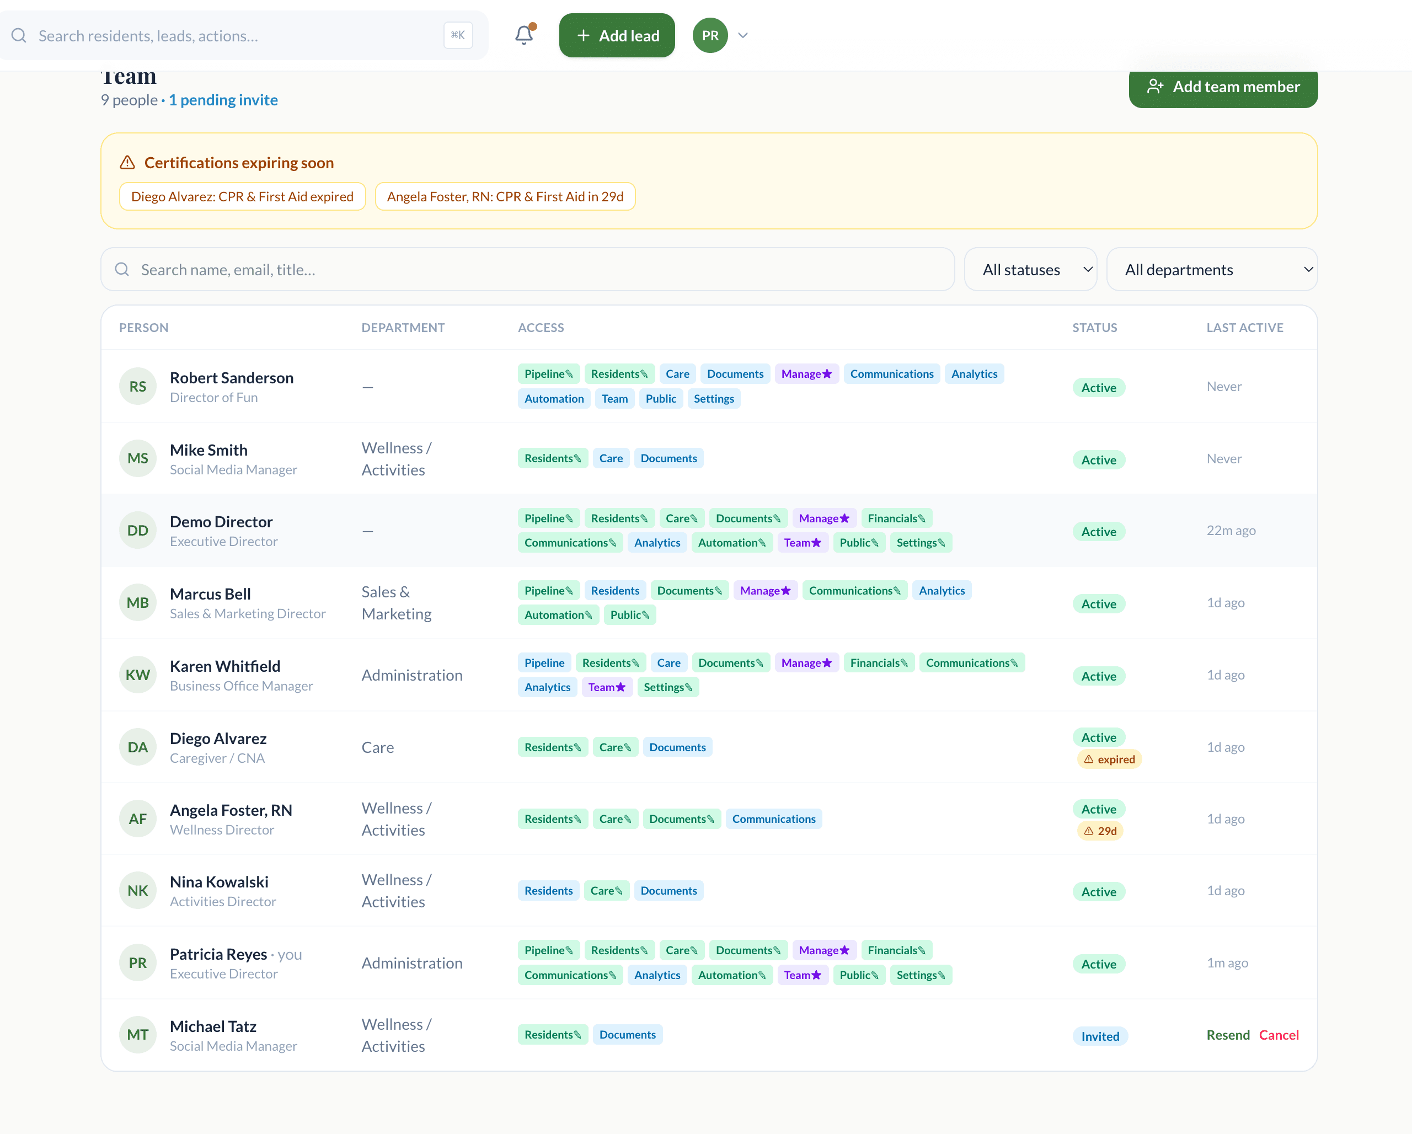Open the 1 pending invite link
Image resolution: width=1412 pixels, height=1134 pixels.
click(223, 100)
